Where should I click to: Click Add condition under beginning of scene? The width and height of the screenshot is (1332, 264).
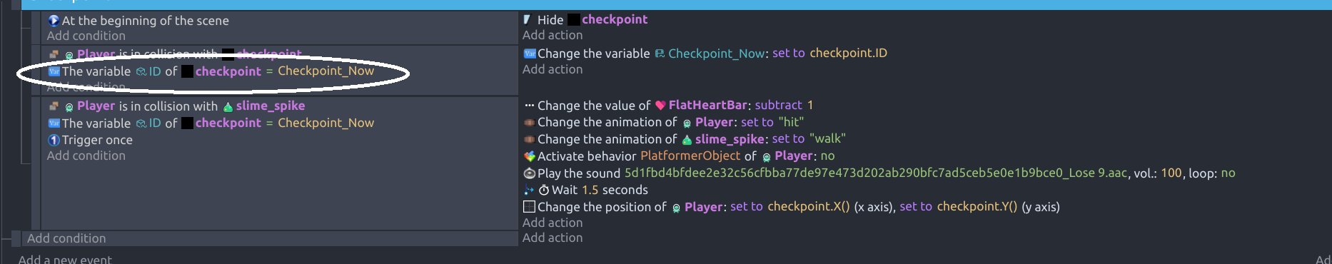(x=86, y=36)
